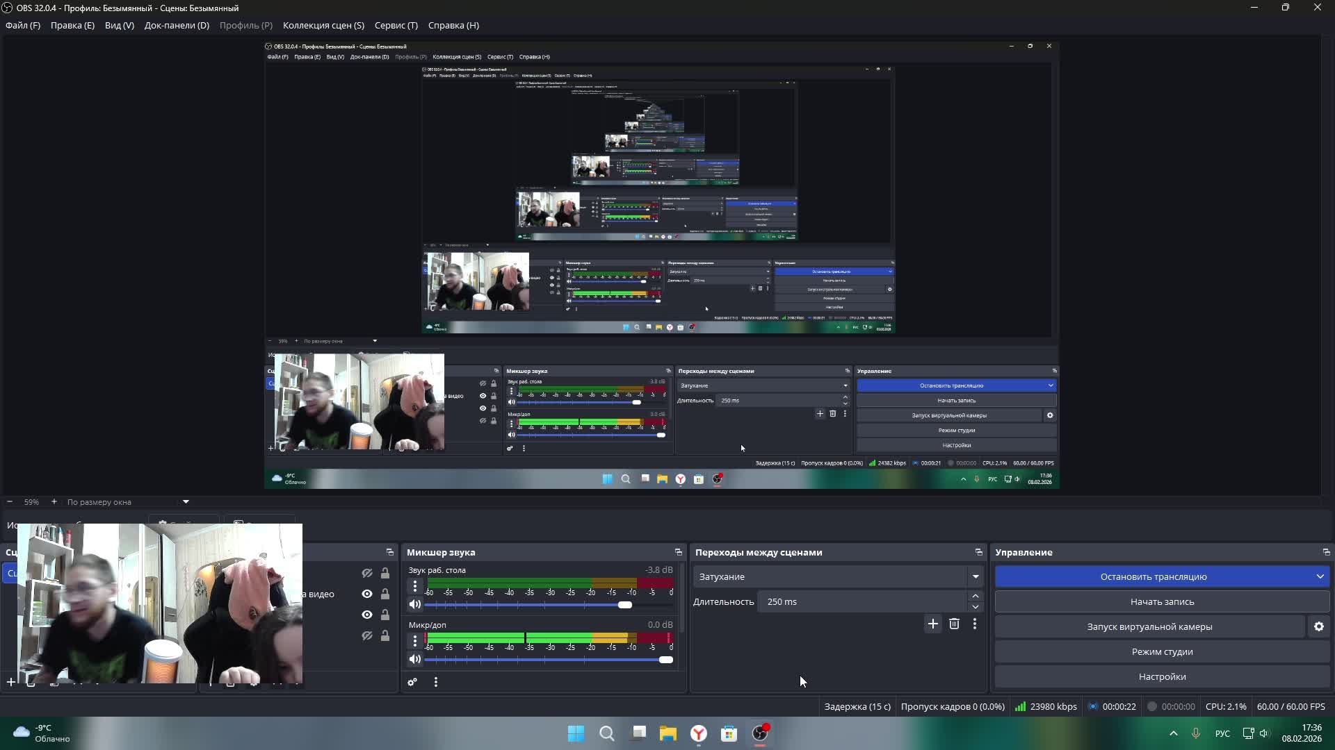Screen dimensions: 1335x750
Task: Add a new scene transition plus icon
Action: [932, 624]
